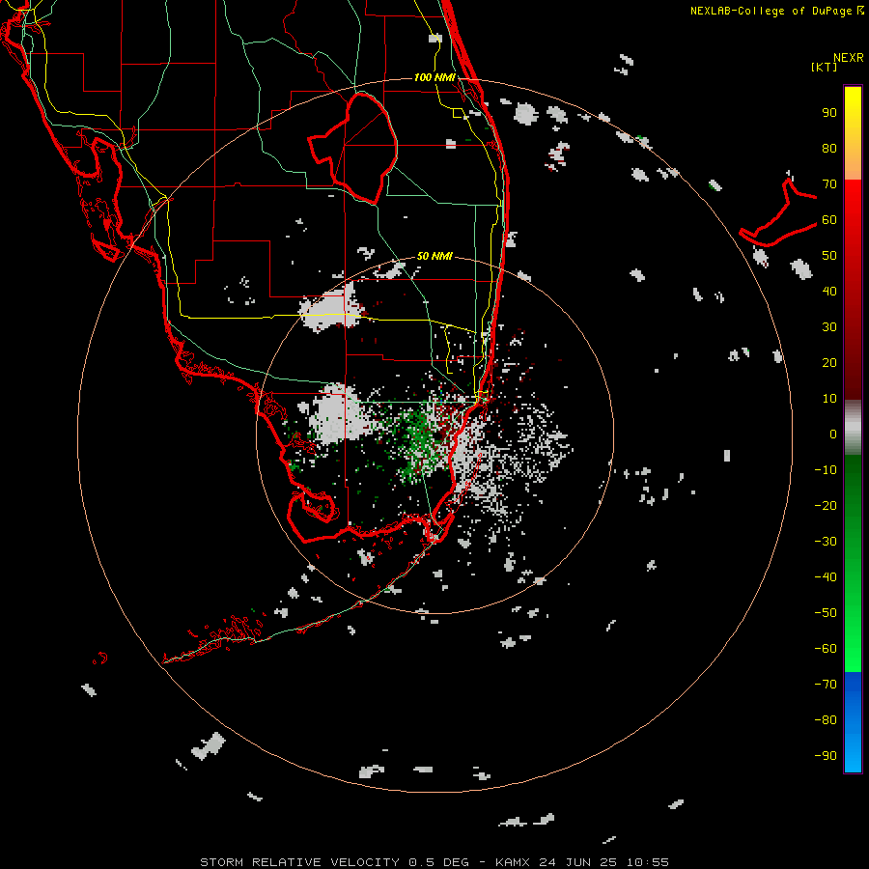Screen dimensions: 869x869
Task: Click the 0 value on velocity scale
Action: point(833,434)
